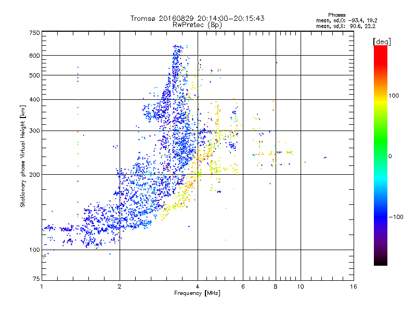Click the y-axis tick label "600"
The image size is (416, 312).
coord(34,56)
